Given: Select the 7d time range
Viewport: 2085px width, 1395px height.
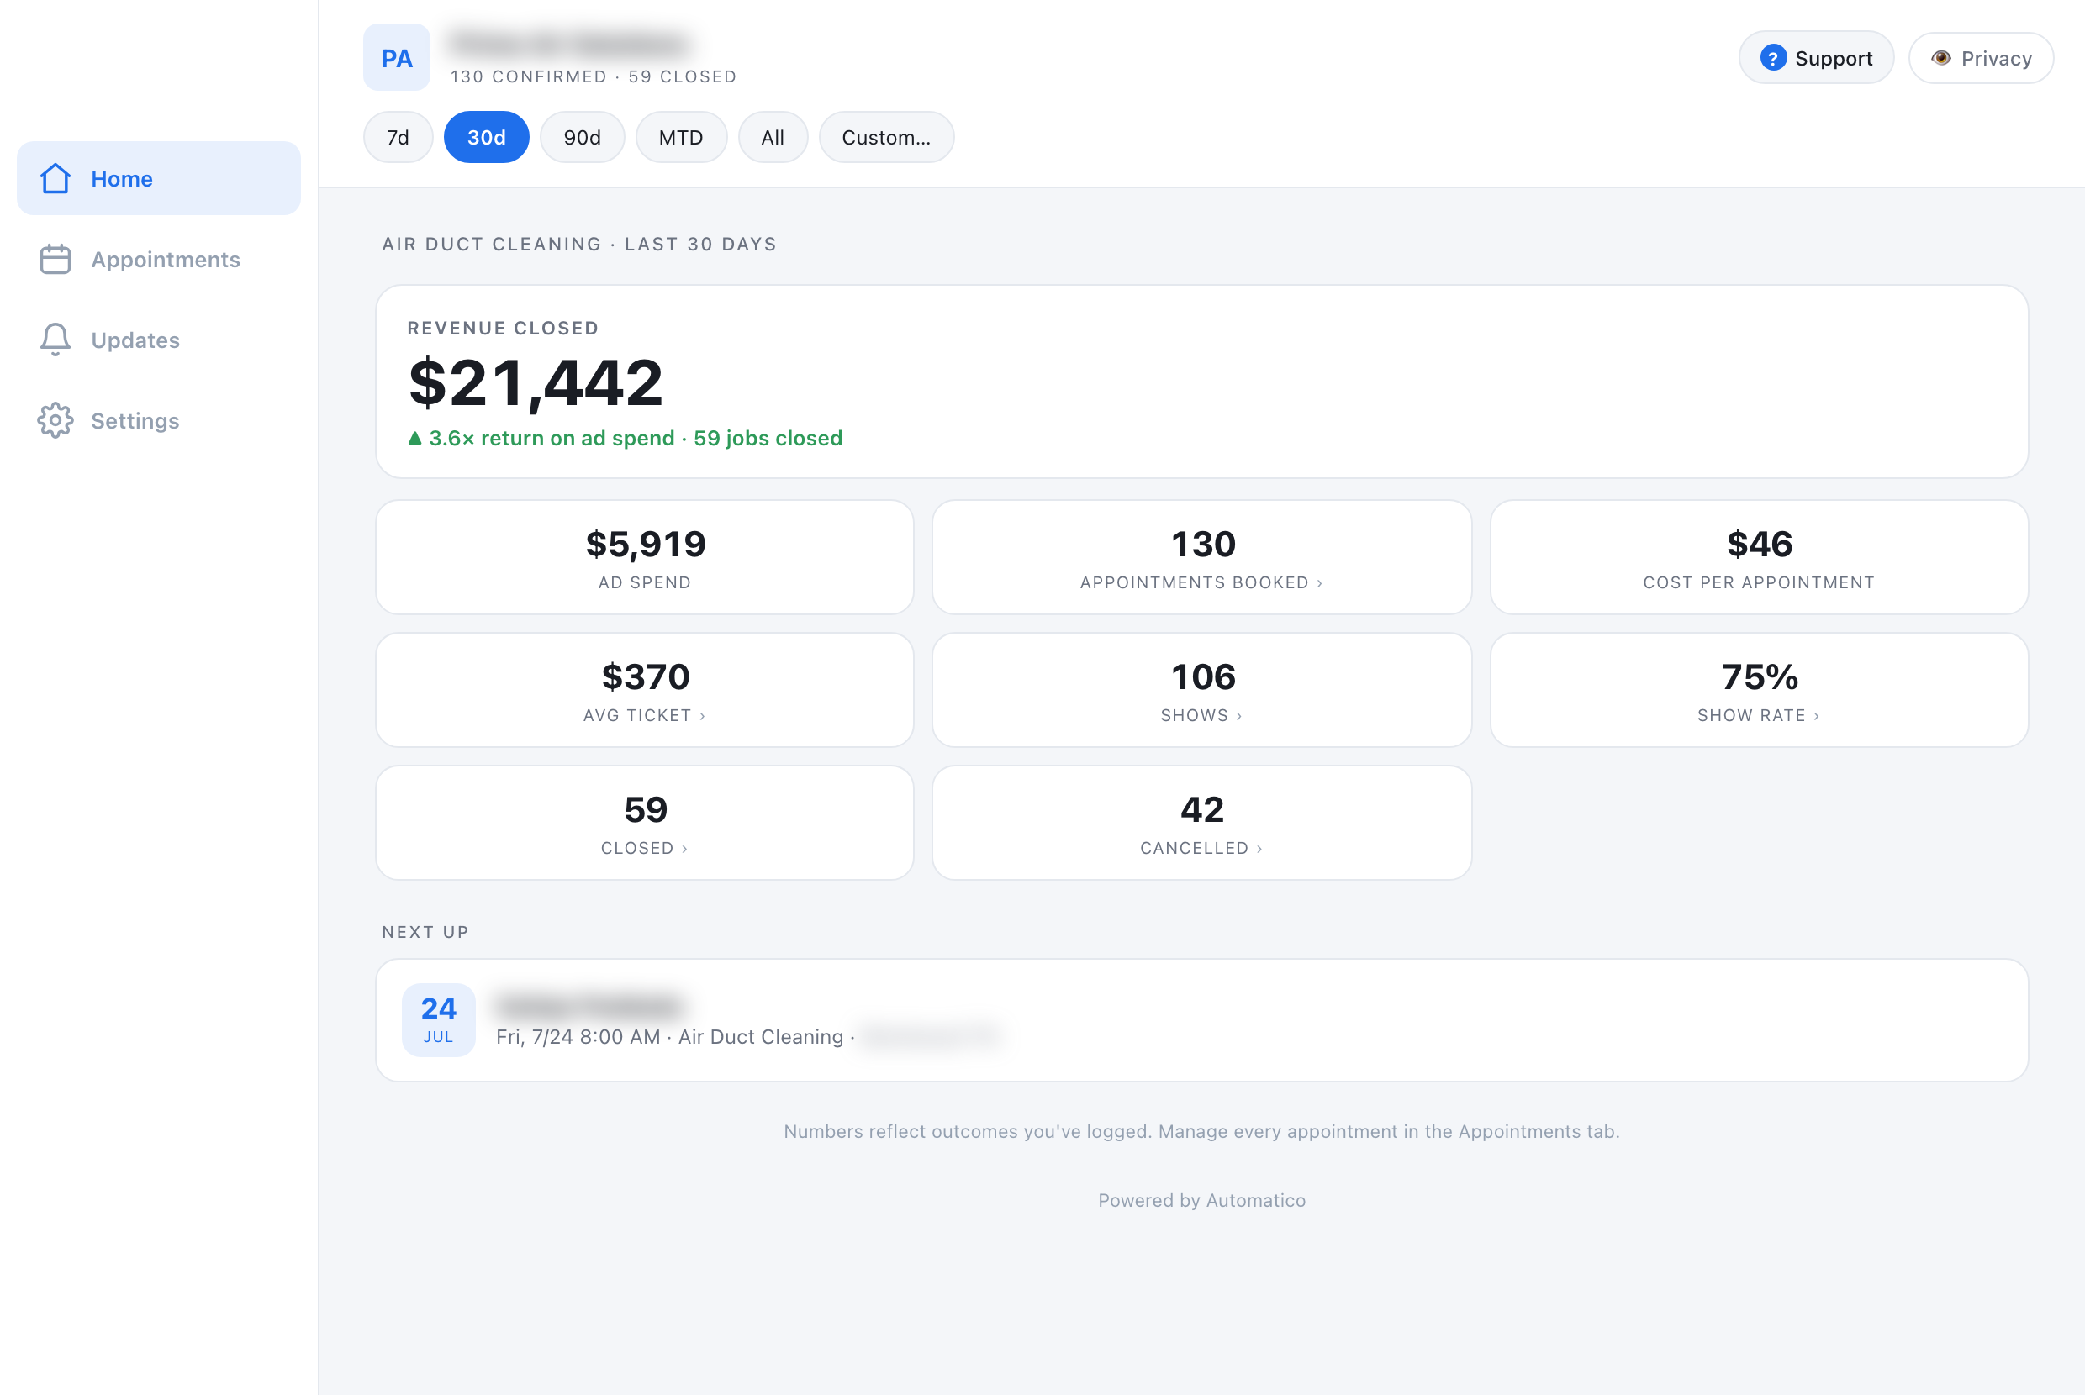Looking at the screenshot, I should [x=398, y=137].
